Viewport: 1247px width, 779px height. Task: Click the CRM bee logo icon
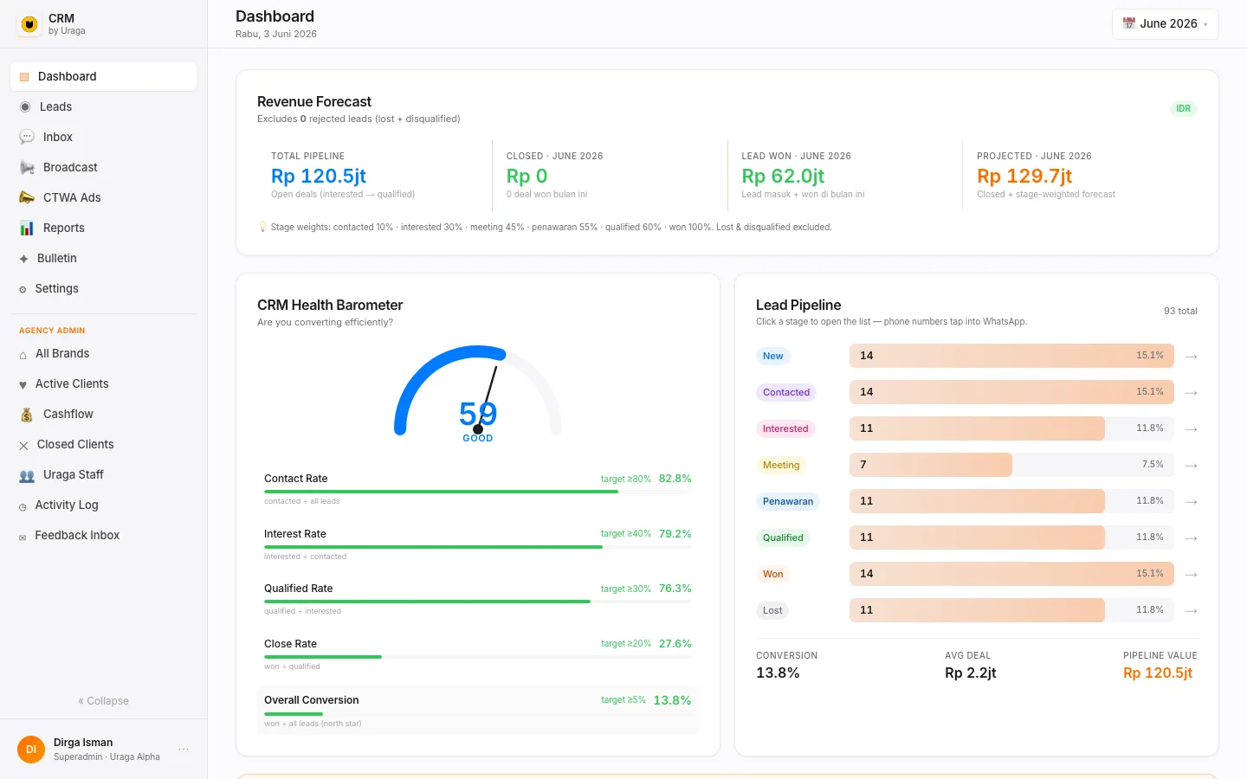(x=29, y=24)
